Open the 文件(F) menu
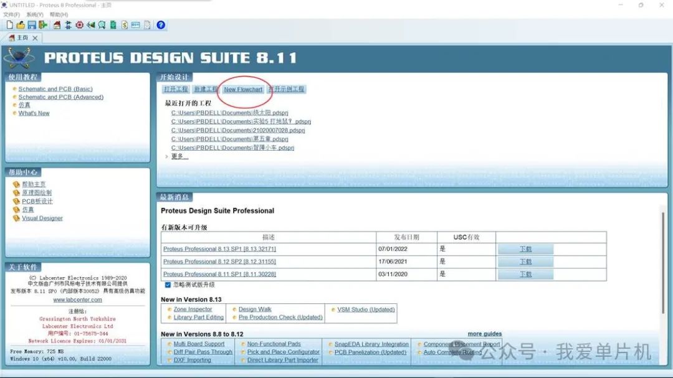Image resolution: width=673 pixels, height=378 pixels. (x=12, y=14)
